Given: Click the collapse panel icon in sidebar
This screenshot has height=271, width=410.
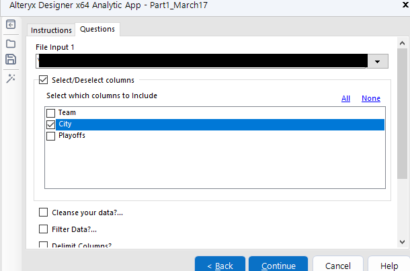Looking at the screenshot, I should pyautogui.click(x=11, y=25).
